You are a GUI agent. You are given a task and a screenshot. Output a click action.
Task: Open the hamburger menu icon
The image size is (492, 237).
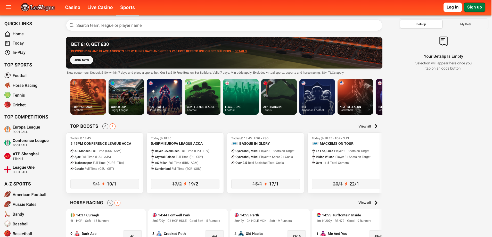9,7
